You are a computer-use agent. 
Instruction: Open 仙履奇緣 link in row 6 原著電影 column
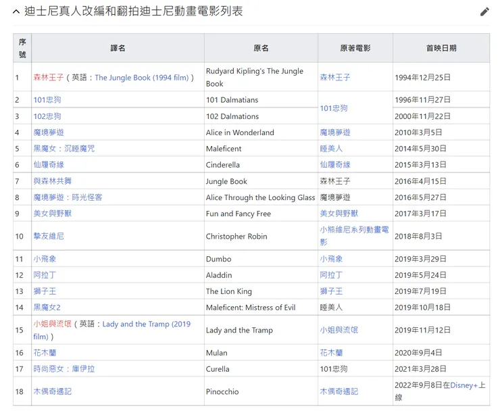[335, 165]
